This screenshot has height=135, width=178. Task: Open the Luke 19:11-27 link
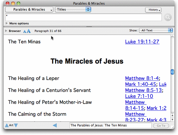pos(142,42)
